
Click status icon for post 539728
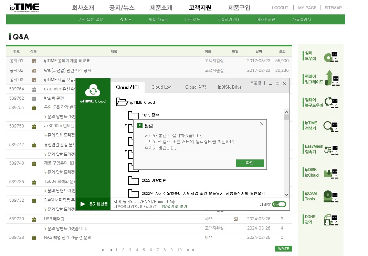click(x=34, y=238)
